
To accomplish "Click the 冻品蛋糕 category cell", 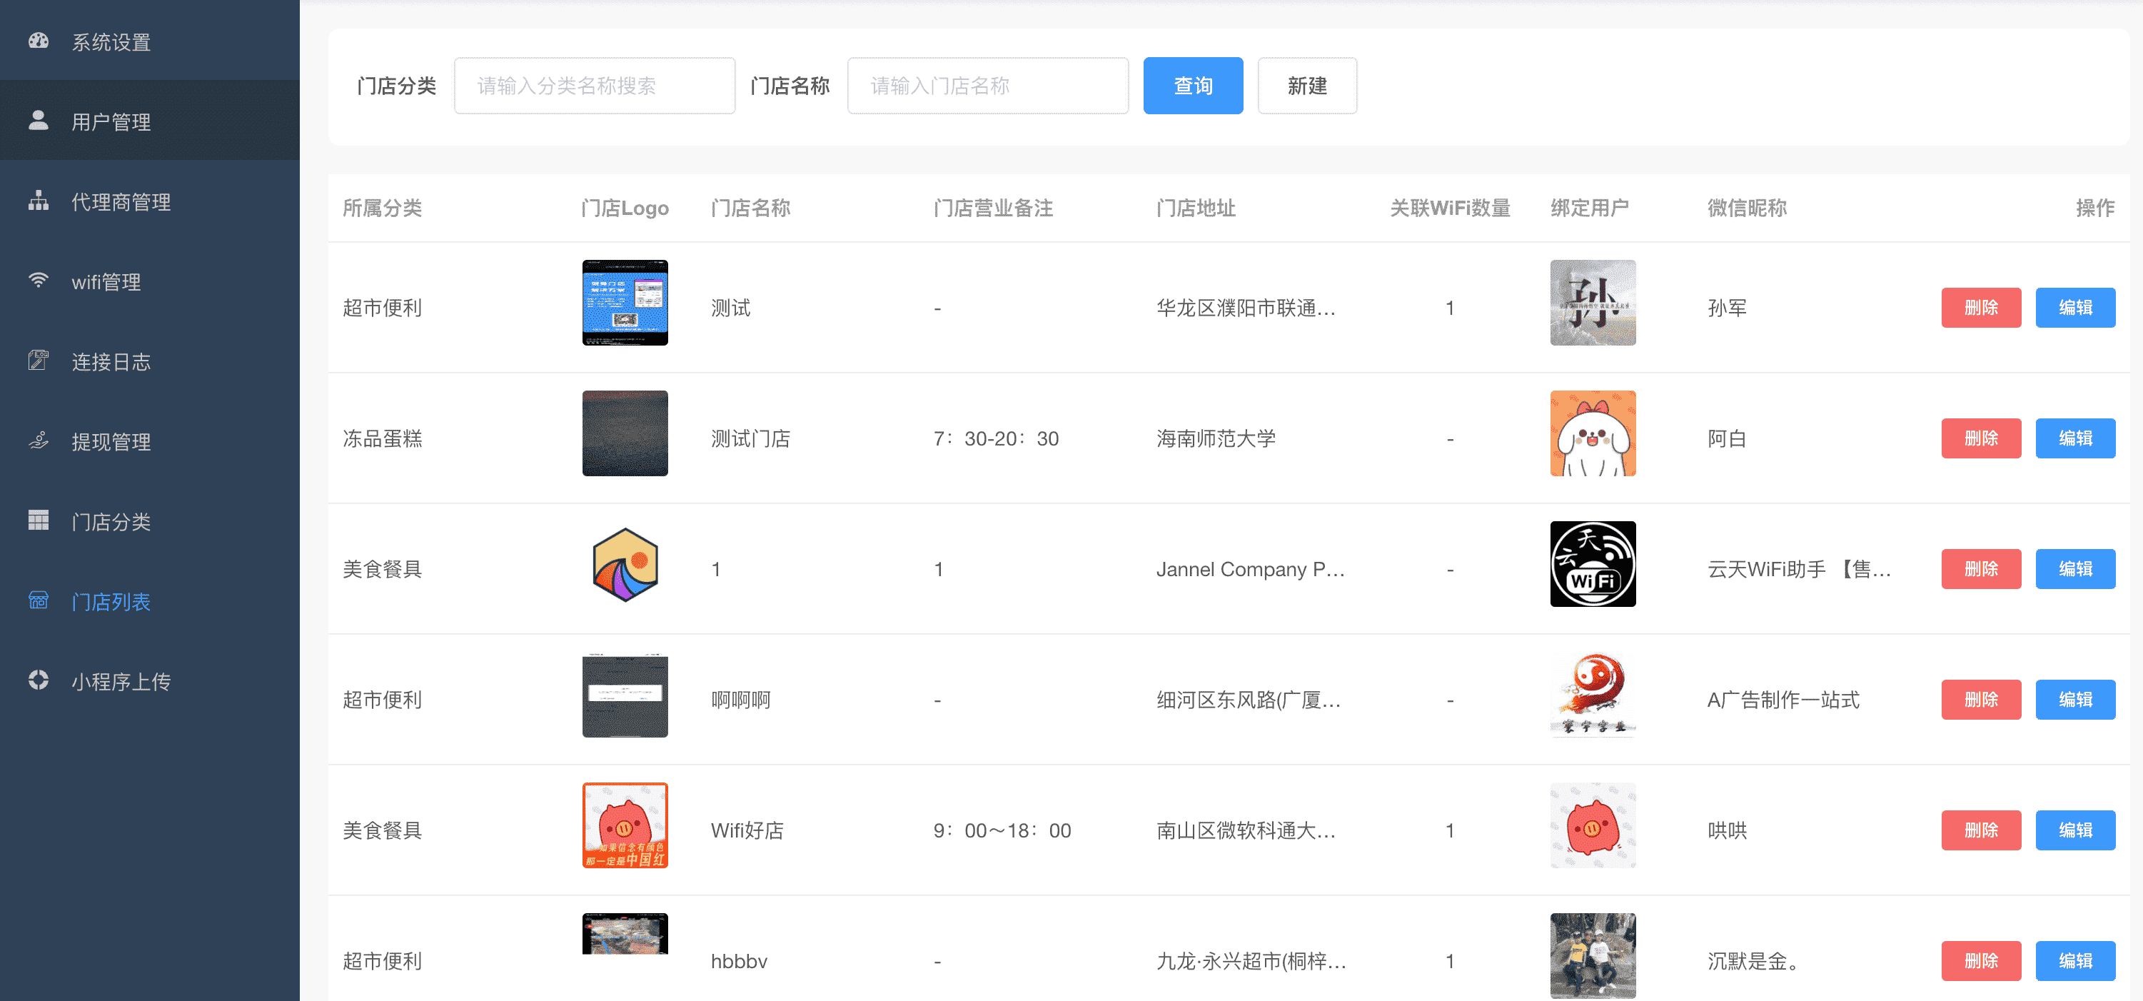I will [383, 438].
